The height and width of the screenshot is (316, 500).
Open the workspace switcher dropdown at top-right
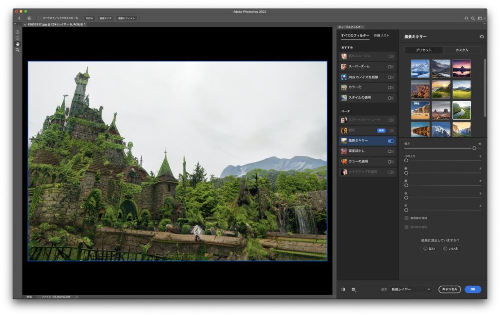coord(480,18)
